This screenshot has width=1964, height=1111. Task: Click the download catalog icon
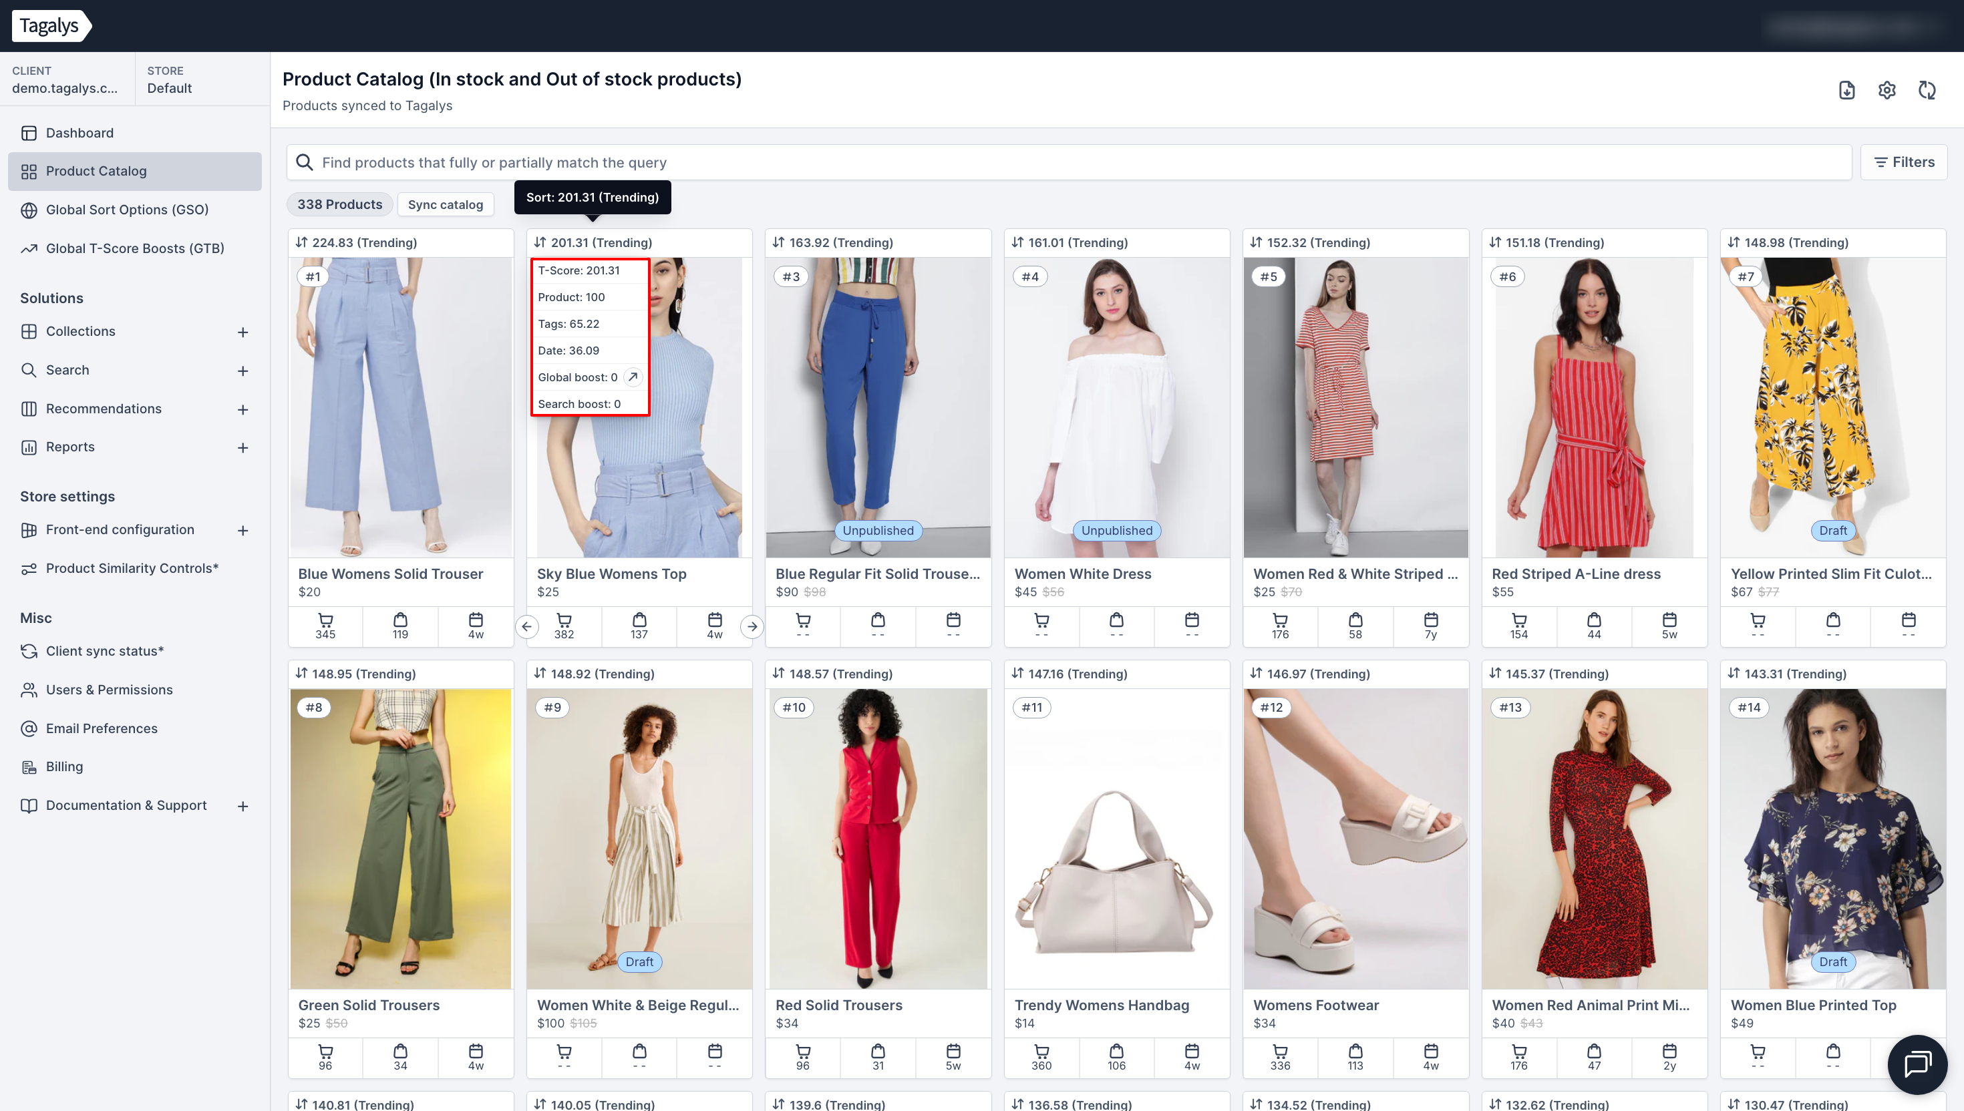[x=1846, y=90]
